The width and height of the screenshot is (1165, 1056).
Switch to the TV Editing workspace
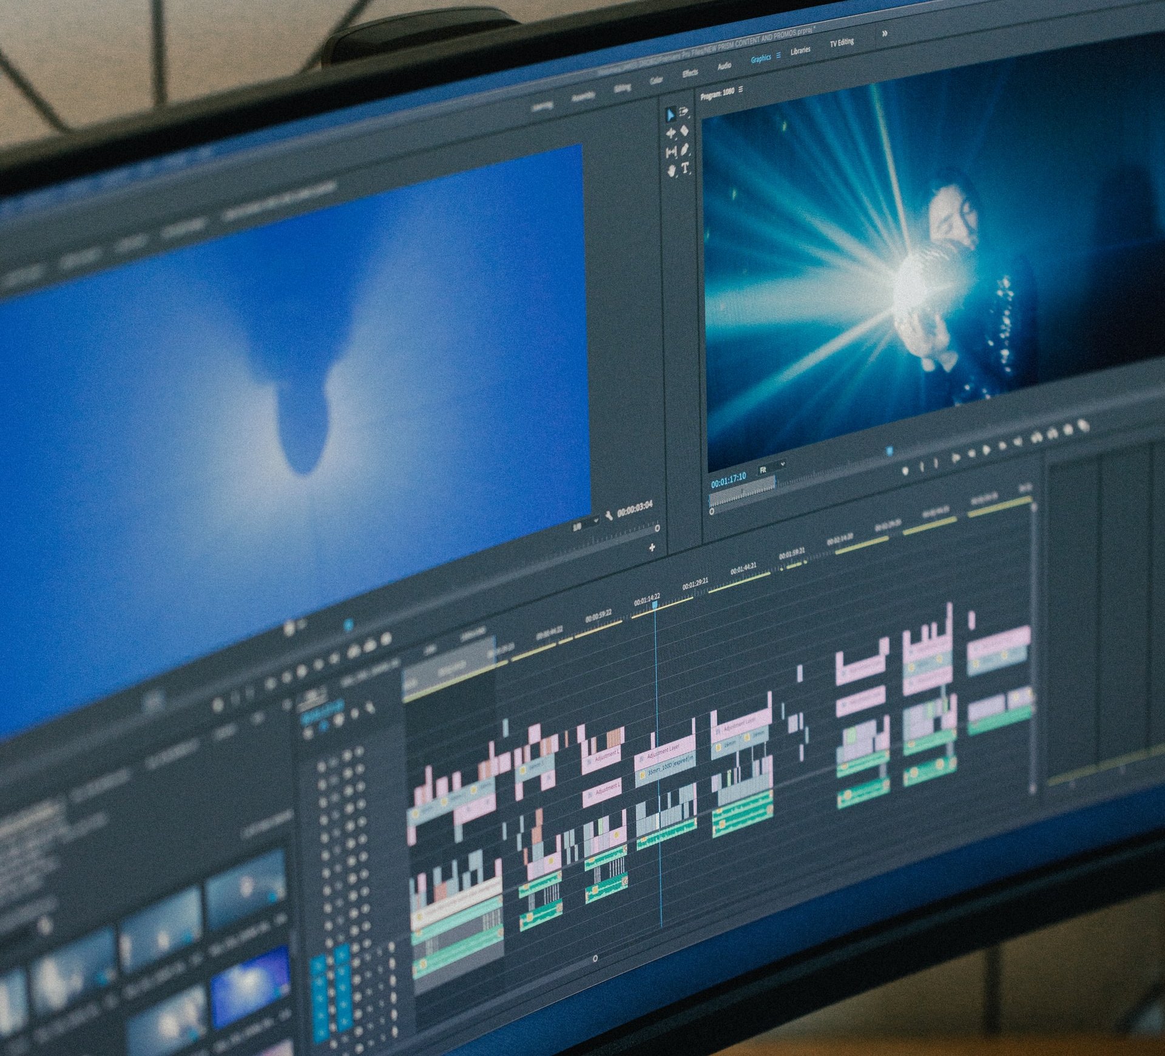[x=842, y=42]
